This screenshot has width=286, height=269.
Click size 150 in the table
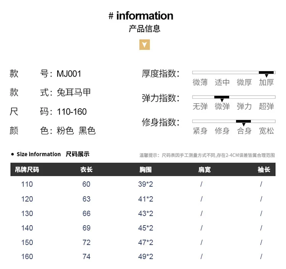27,243
